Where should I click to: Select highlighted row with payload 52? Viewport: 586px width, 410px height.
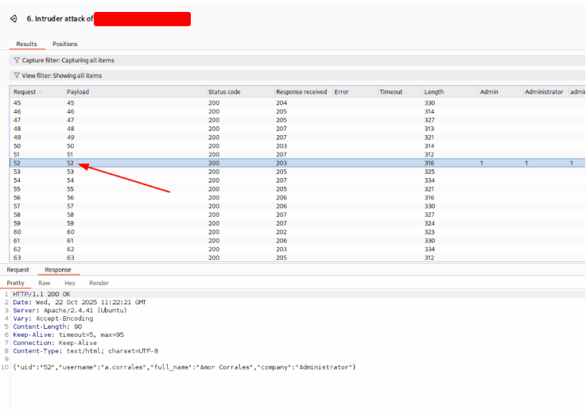tap(239, 163)
